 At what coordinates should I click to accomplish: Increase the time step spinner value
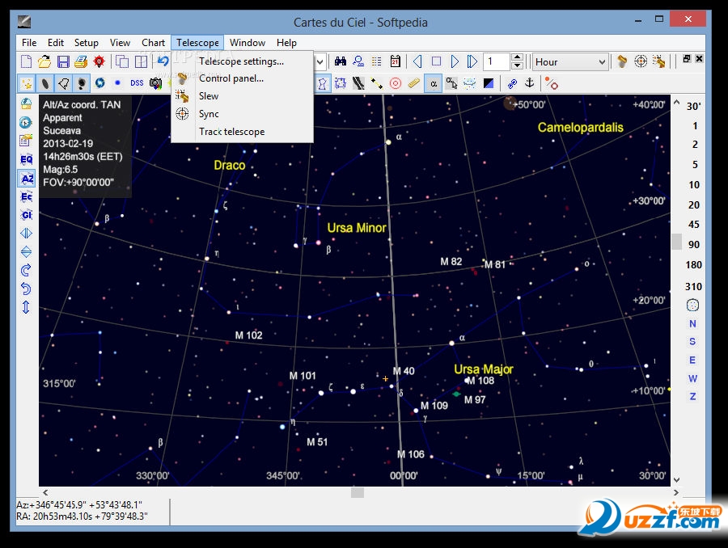(517, 57)
